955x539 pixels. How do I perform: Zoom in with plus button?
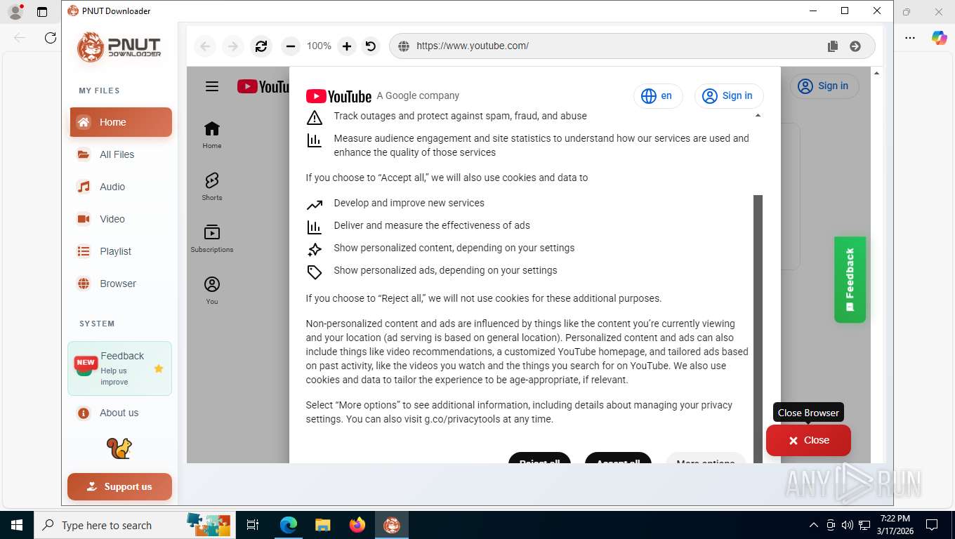coord(347,46)
